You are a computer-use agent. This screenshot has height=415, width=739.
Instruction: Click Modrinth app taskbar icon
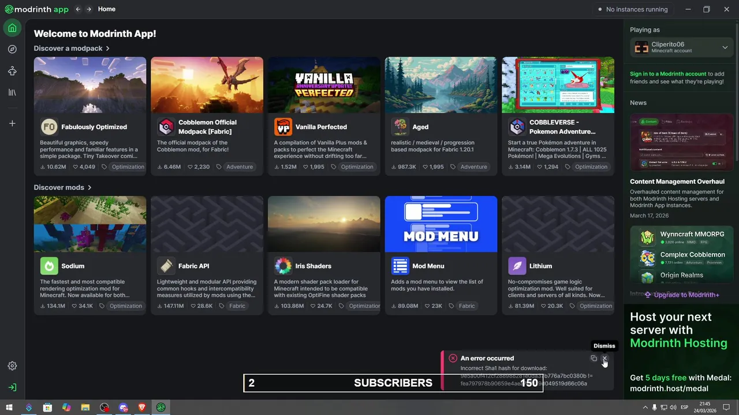coord(161,408)
